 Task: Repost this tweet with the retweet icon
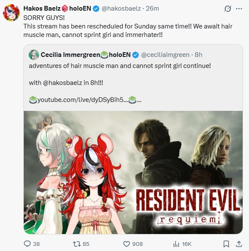tap(76, 244)
